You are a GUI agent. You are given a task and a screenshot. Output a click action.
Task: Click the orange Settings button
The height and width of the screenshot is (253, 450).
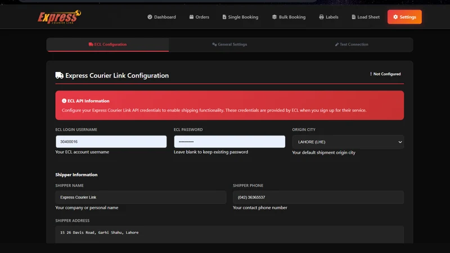404,17
